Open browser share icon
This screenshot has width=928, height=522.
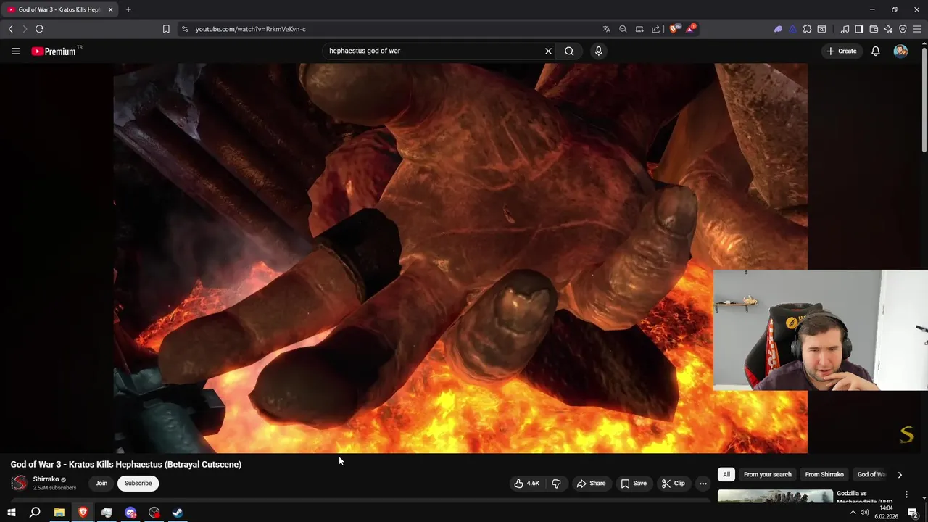pyautogui.click(x=655, y=29)
